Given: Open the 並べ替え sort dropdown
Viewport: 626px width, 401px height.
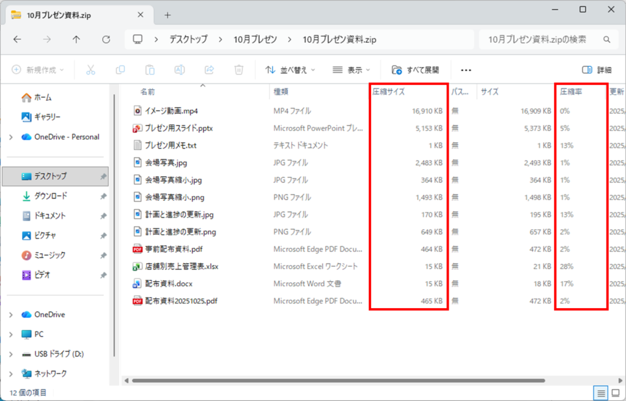Looking at the screenshot, I should tap(290, 70).
